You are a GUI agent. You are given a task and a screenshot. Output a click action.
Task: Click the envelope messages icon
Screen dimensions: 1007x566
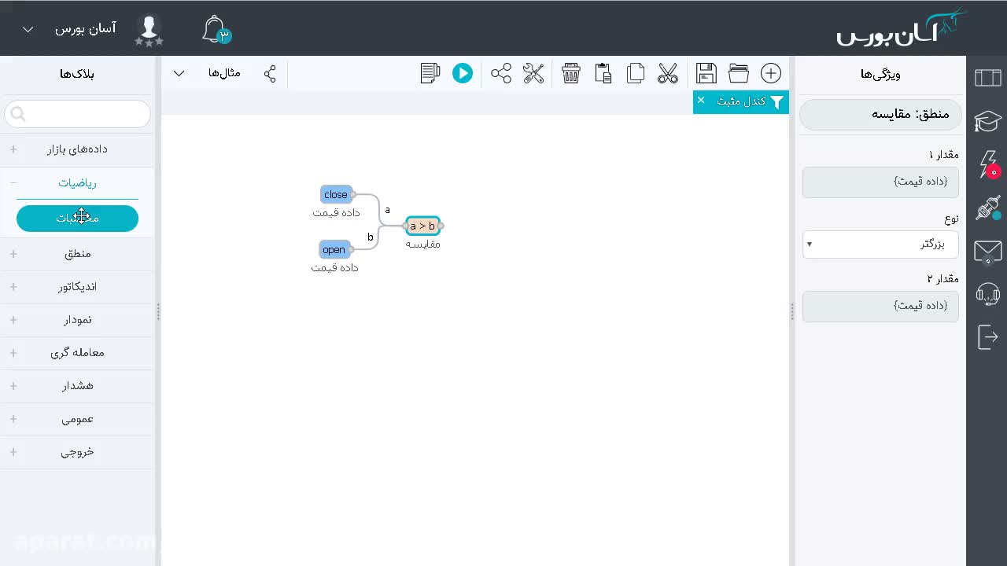987,252
